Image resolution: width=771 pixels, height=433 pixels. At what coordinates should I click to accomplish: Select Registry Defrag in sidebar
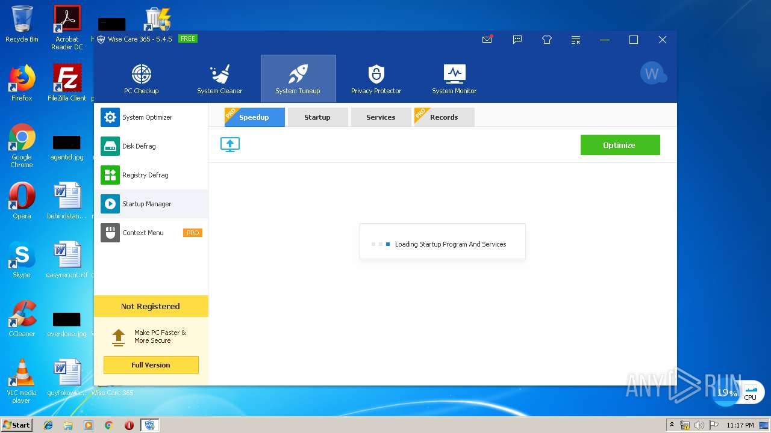pos(151,175)
